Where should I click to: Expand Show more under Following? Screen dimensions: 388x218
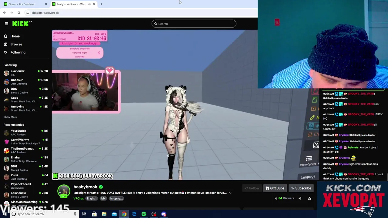pyautogui.click(x=10, y=117)
